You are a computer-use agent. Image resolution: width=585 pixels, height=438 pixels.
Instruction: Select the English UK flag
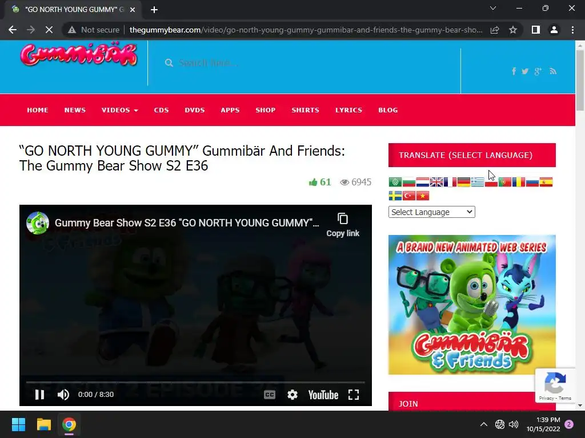[436, 182]
